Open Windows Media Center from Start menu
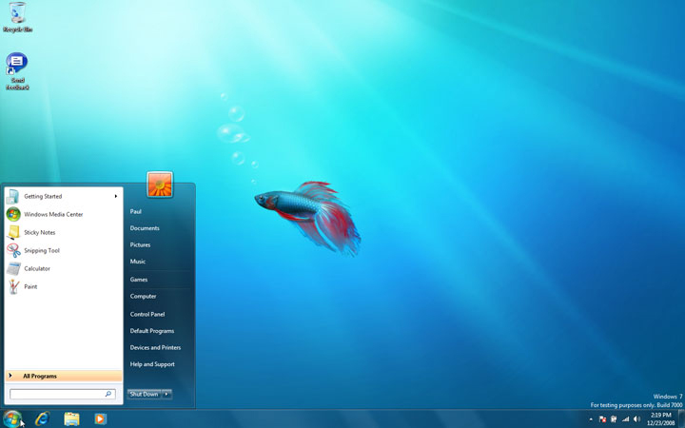Viewport: 685px width, 428px height. tap(52, 214)
